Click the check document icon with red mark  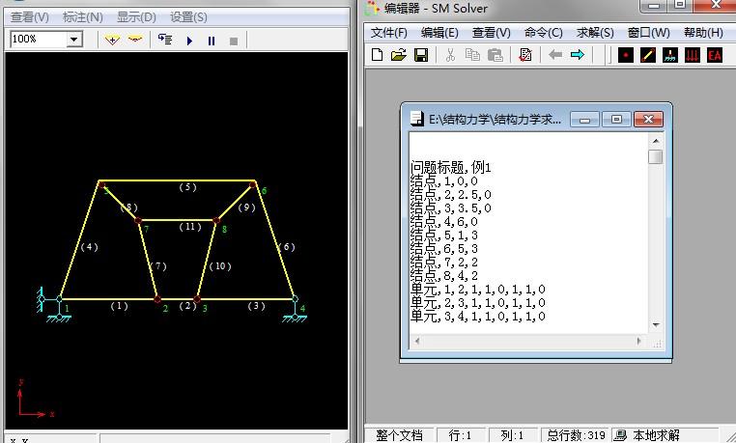[525, 55]
